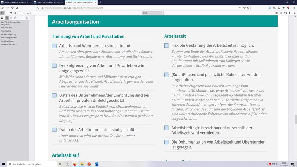Show thumbnails view in sidebar
297x167 pixels.
click(2, 17)
